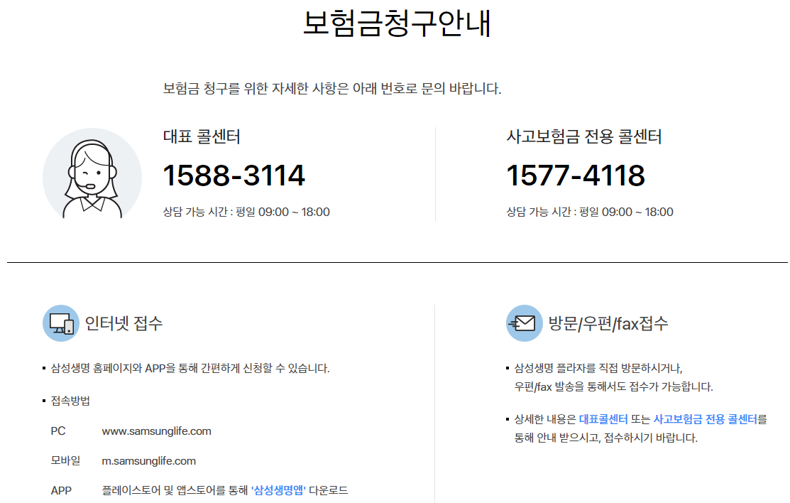Click the bullet text 삼성생명 플라자를 직접 방문하시거나

click(x=598, y=368)
